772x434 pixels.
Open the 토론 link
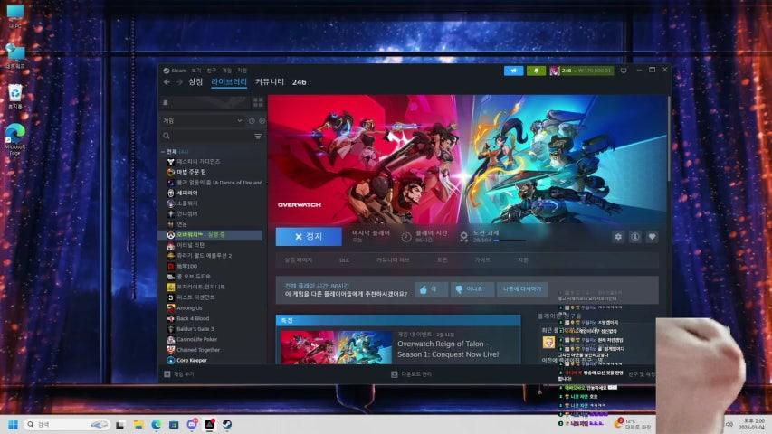pos(442,259)
